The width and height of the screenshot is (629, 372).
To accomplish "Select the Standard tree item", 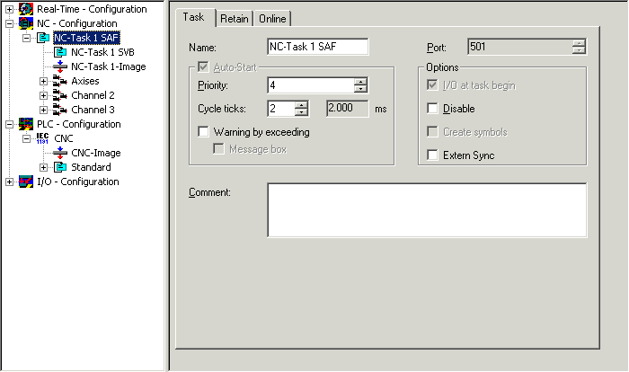I will pyautogui.click(x=91, y=167).
